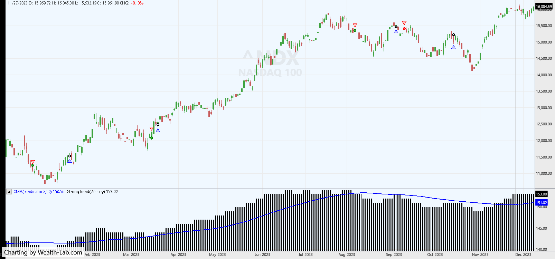The image size is (555, 259).
Task: Select the September red down-triangle marker
Action: tap(404, 23)
